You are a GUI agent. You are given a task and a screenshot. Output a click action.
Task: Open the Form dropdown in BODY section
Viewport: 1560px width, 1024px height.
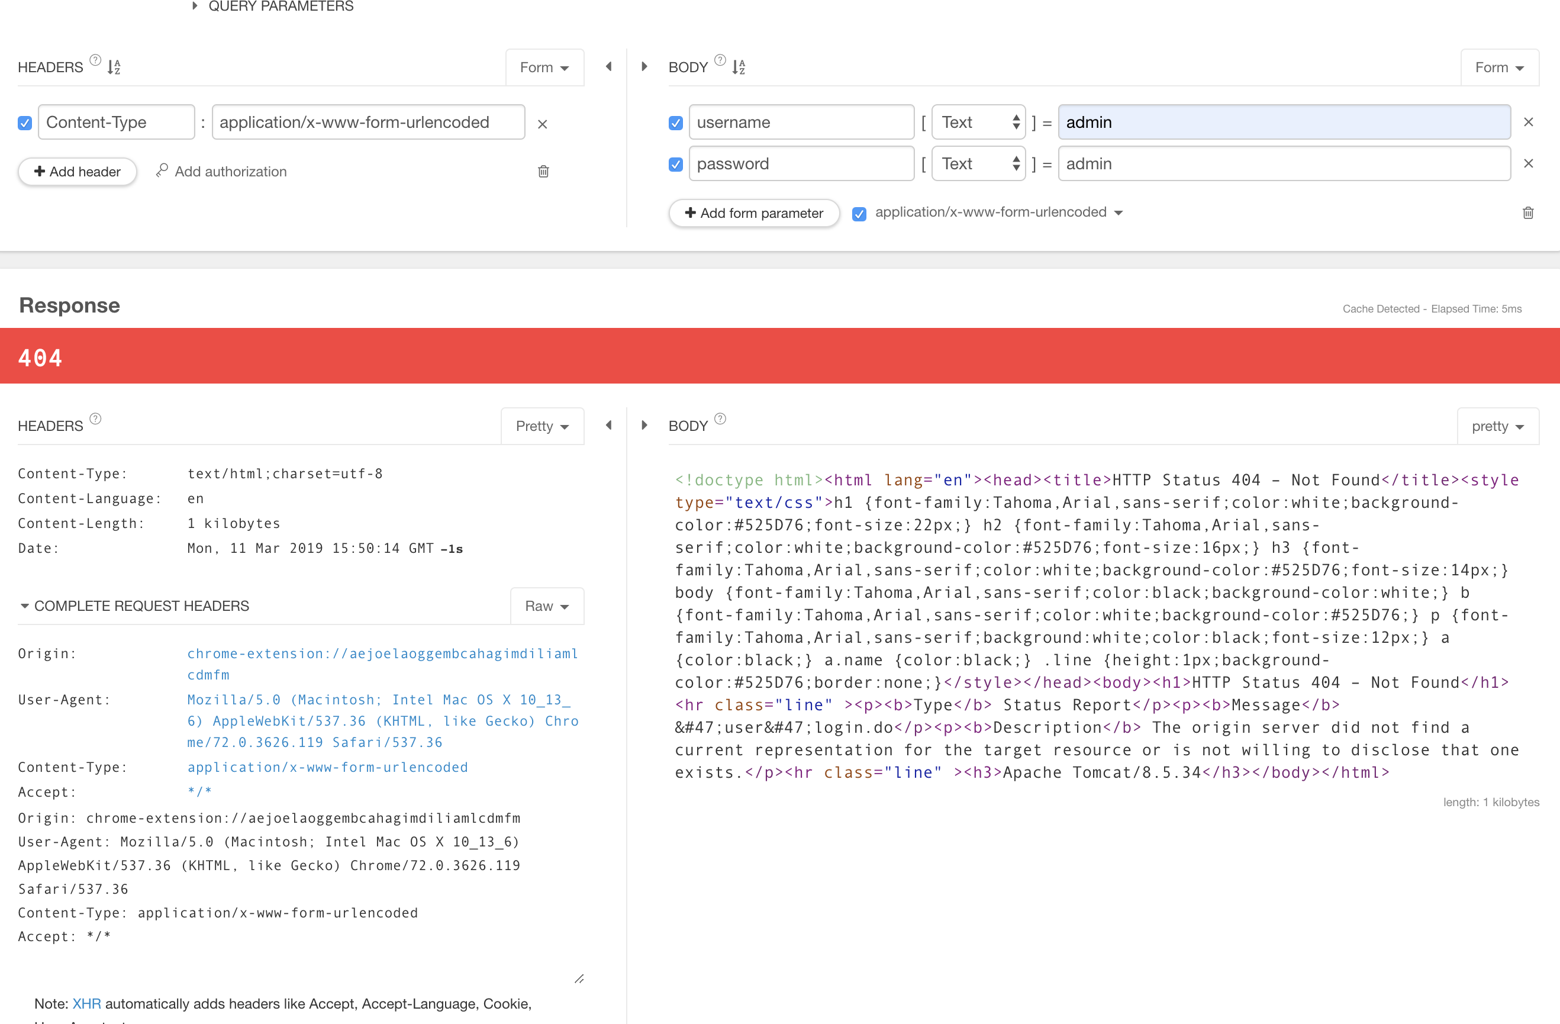point(1500,67)
